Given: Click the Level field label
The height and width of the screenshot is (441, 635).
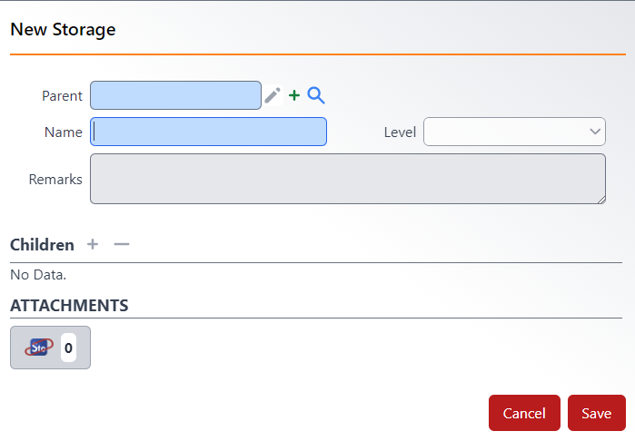Looking at the screenshot, I should [x=400, y=132].
